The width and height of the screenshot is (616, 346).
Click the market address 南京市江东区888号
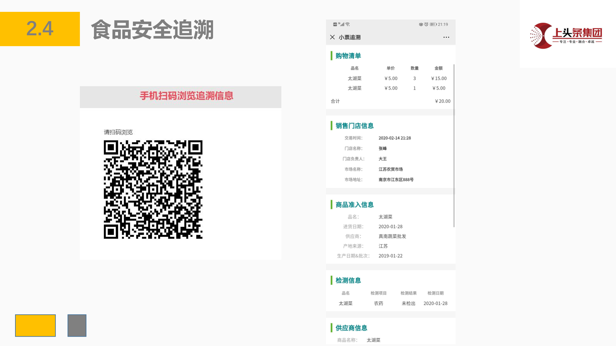(396, 179)
